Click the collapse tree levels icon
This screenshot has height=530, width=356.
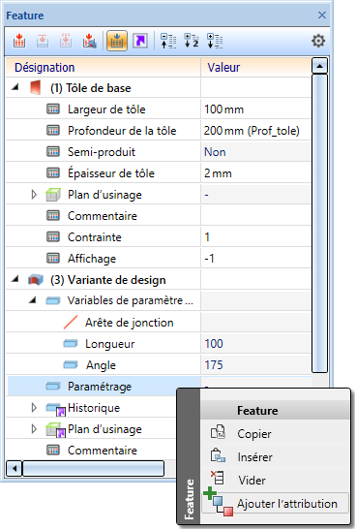pos(168,41)
